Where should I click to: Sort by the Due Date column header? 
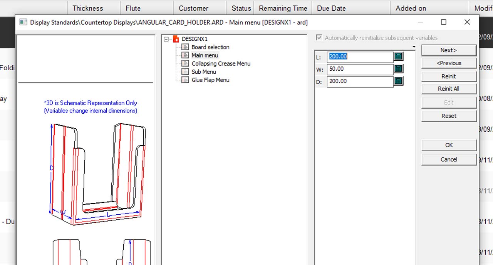[x=331, y=8]
